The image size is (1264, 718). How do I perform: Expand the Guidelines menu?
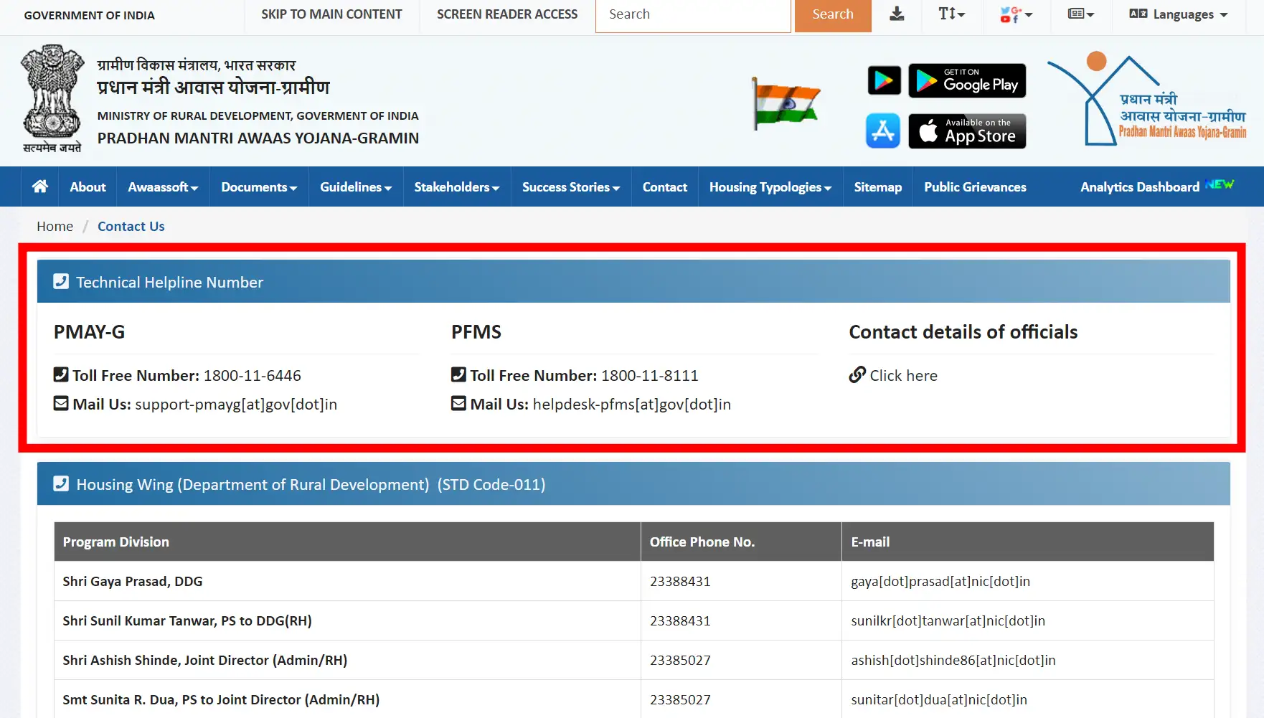(356, 186)
